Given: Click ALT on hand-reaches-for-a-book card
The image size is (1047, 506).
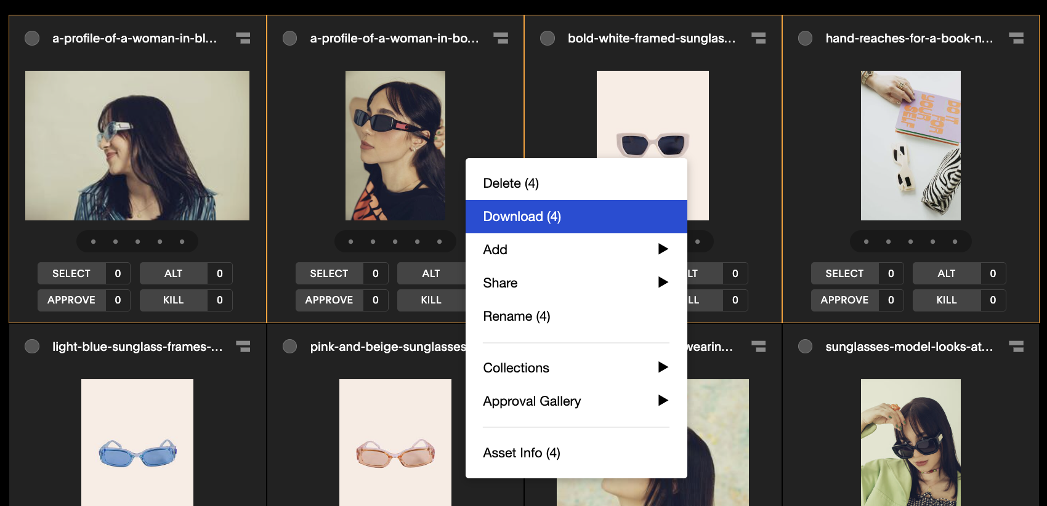Looking at the screenshot, I should click(947, 273).
